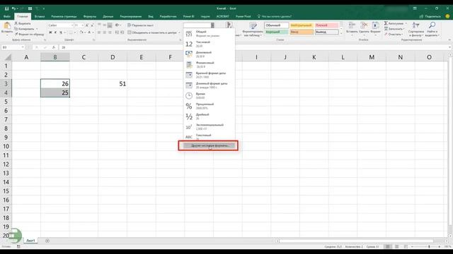Viewport: 453px width, 254px height.
Task: Apply the Bad (Плохой) cell style
Action: tap(326, 25)
